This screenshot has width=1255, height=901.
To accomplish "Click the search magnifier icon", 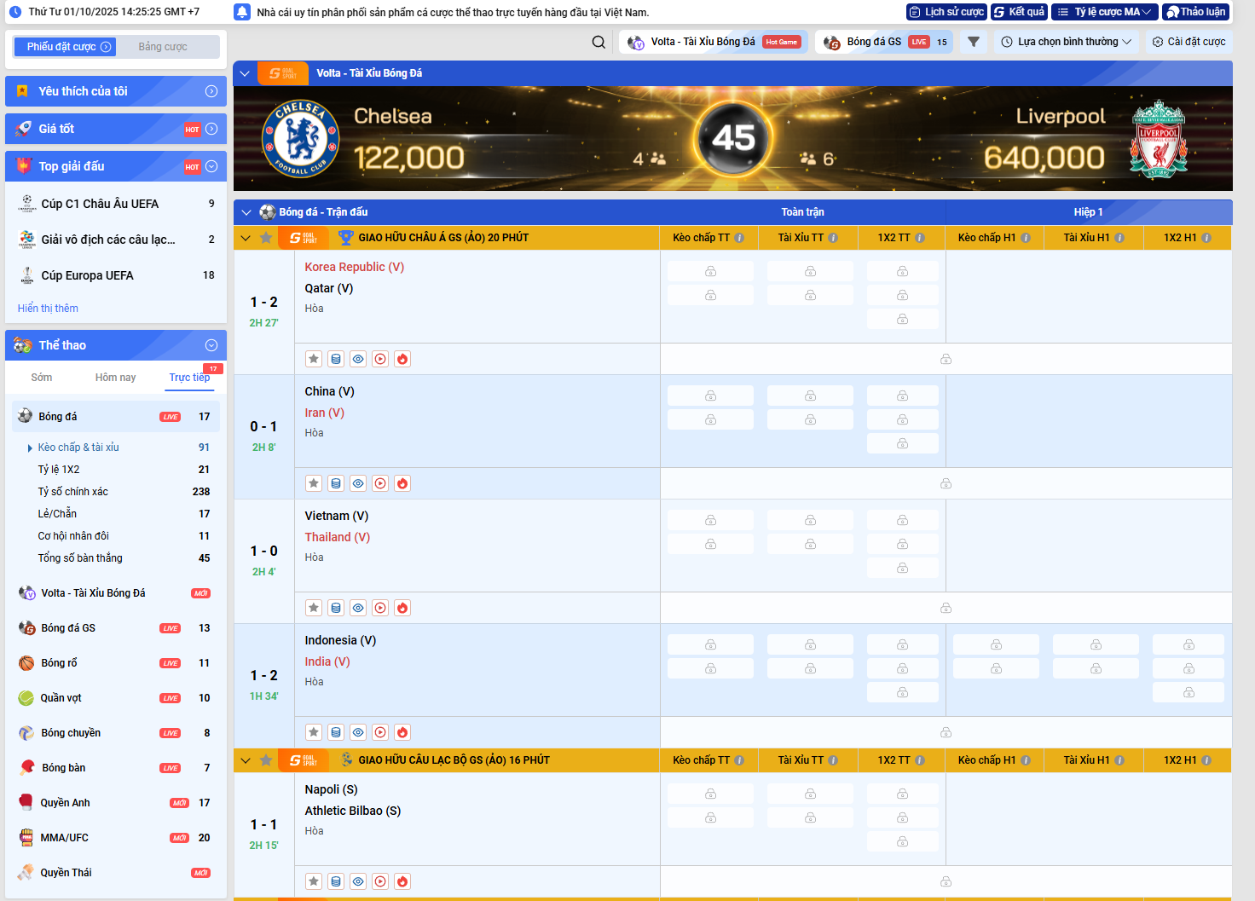I will coord(599,42).
